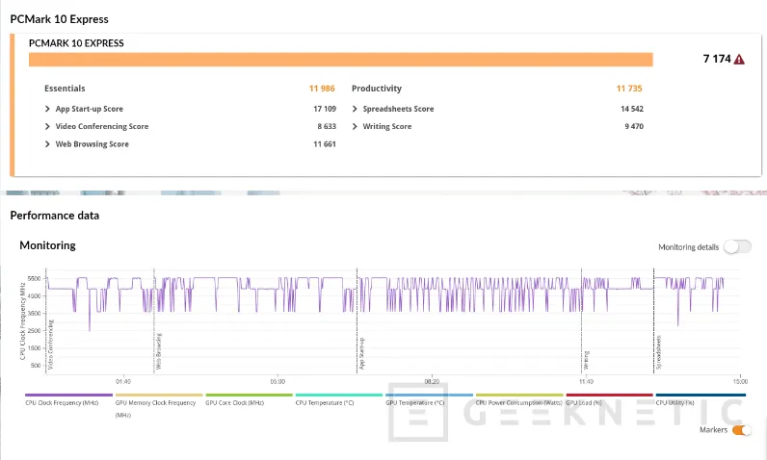Click the App Start-up score value 17 109
The image size is (767, 460).
[x=325, y=109]
